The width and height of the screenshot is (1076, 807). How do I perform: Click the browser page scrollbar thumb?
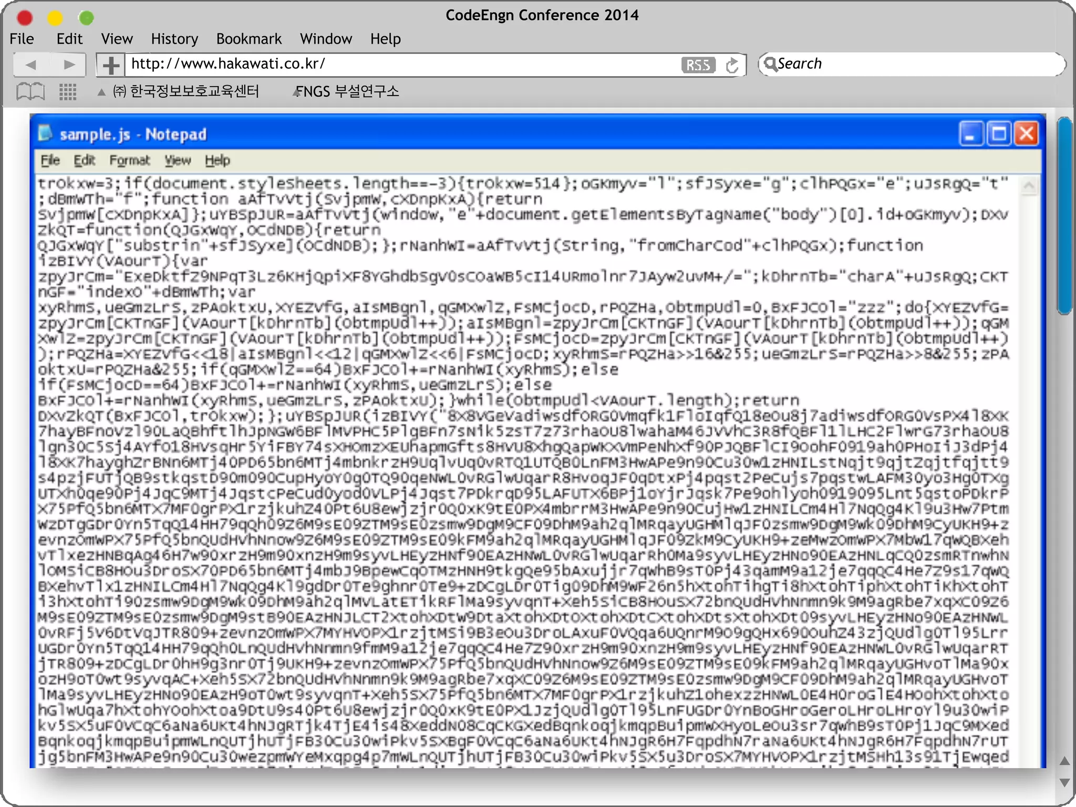pyautogui.click(x=1065, y=215)
